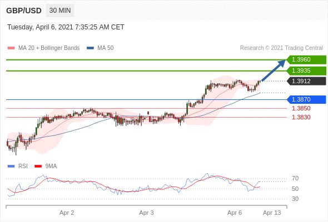Click the Tuesday April 6 timestamp text
This screenshot has height=222, width=328.
coord(66,27)
